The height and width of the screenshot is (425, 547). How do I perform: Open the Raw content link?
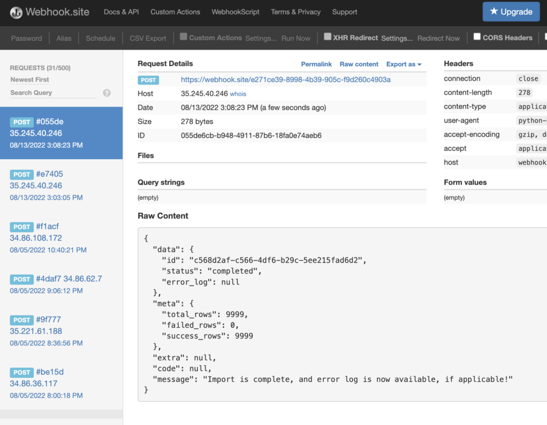coord(359,64)
